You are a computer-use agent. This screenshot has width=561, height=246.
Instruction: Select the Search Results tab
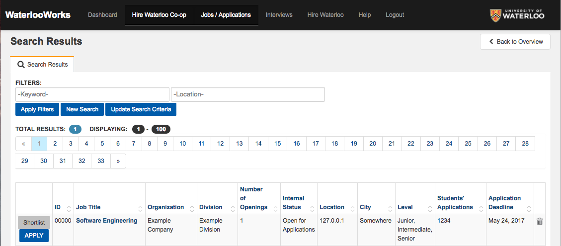click(x=42, y=65)
